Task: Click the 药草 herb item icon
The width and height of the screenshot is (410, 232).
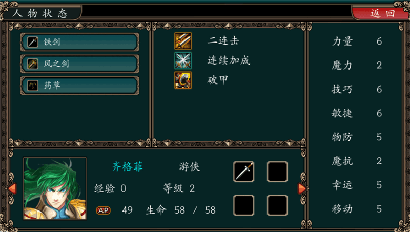Action: (33, 86)
